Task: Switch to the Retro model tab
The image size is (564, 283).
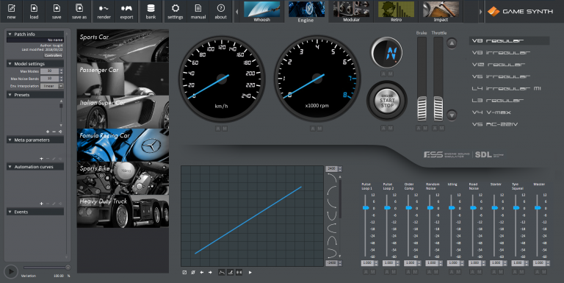Action: (396, 12)
